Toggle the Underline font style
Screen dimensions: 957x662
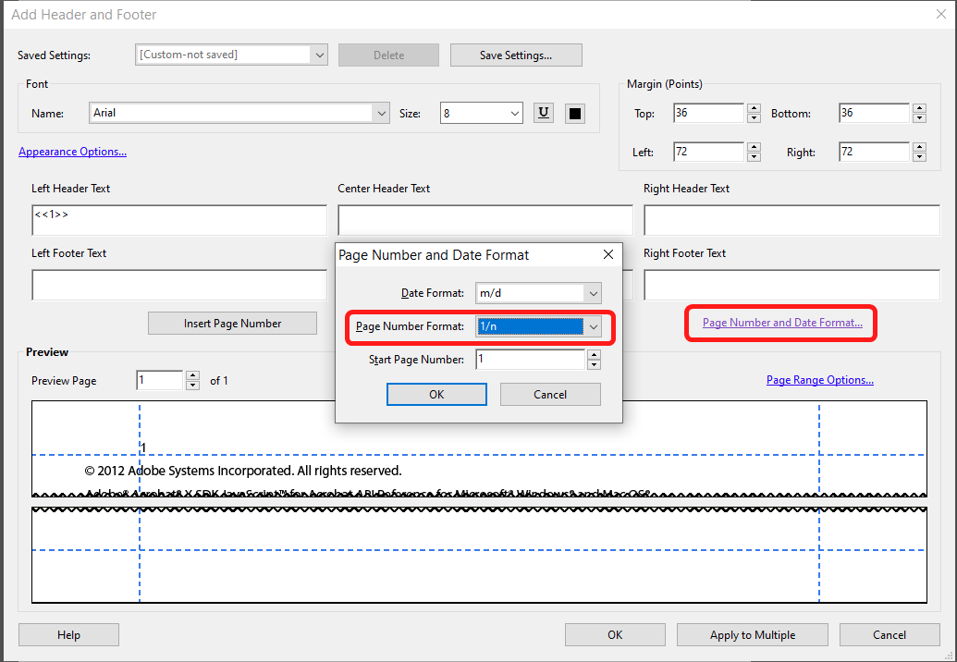pyautogui.click(x=543, y=113)
